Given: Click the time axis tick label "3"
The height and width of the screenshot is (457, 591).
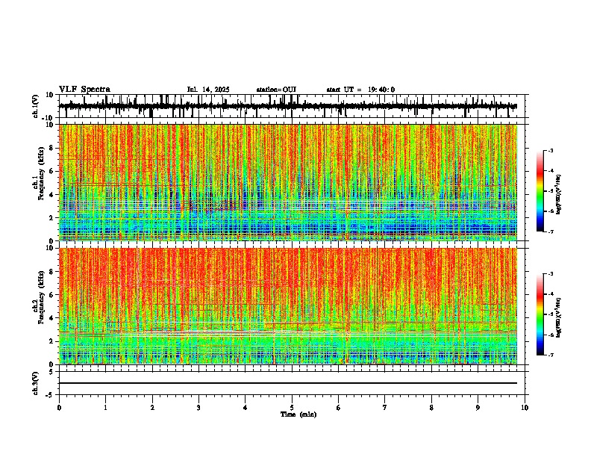Looking at the screenshot, I should (198, 408).
